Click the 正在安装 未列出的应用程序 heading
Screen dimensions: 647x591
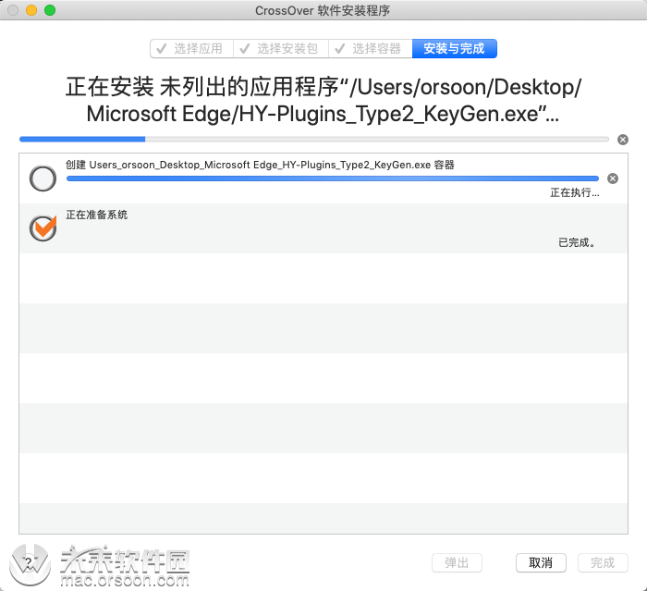323,101
